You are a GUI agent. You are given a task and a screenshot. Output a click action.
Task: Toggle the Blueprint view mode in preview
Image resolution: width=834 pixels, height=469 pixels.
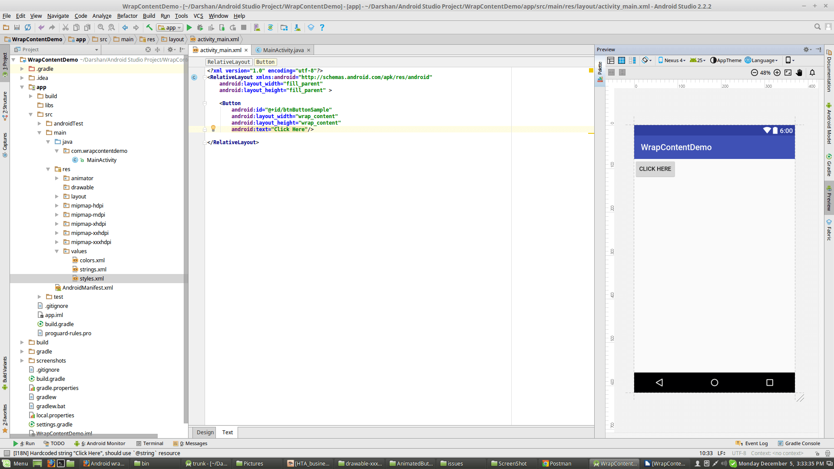pos(622,60)
